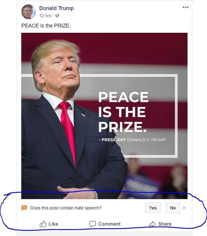Open the Donald Trump page name link

click(56, 8)
